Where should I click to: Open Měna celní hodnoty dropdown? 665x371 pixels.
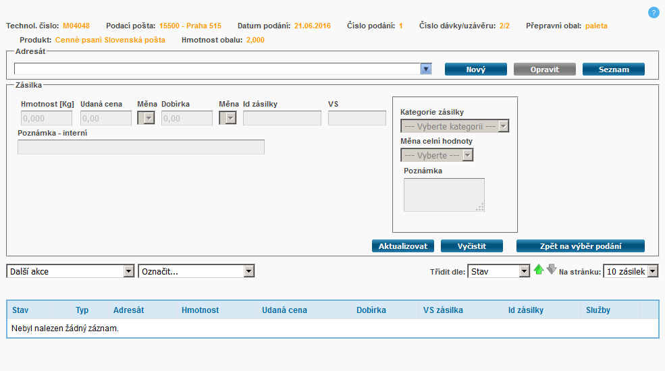click(x=437, y=155)
